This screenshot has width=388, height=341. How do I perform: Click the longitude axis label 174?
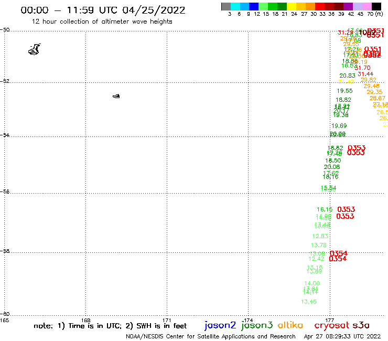(248, 320)
